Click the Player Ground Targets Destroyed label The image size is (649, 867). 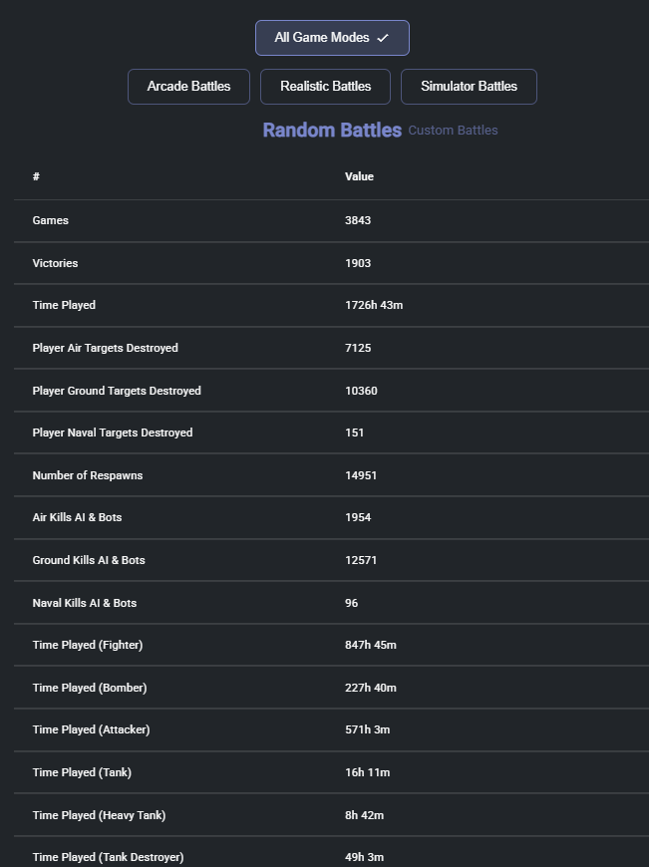pyautogui.click(x=117, y=391)
